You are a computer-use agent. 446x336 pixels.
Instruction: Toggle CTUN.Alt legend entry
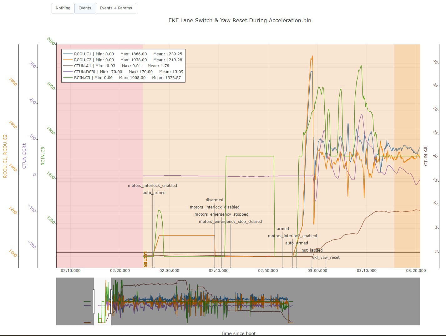click(83, 66)
